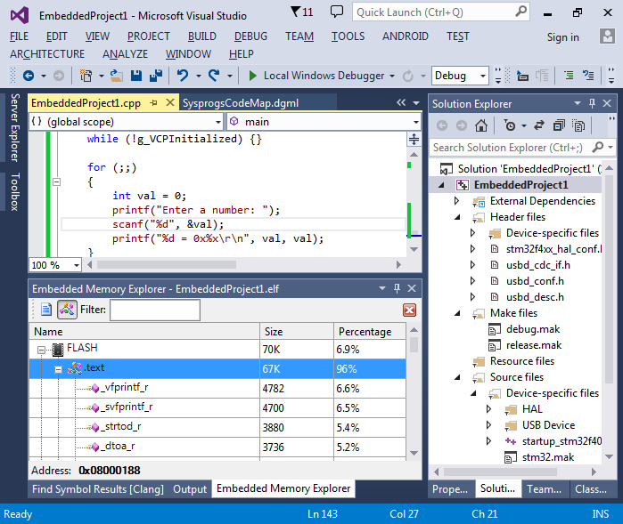Screen dimensions: 623x524
Task: Collapse the FLASH node in memory table
Action: [x=41, y=350]
